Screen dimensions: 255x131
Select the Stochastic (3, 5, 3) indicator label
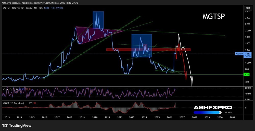[x=10, y=89]
